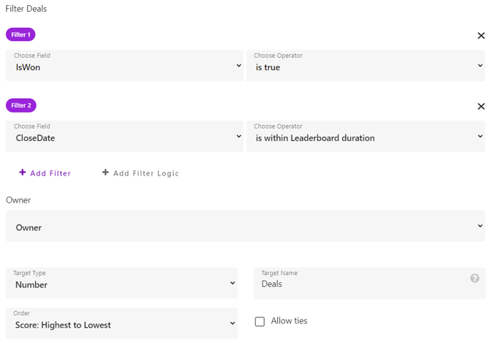Click the Filter 2 purple badge

21,105
